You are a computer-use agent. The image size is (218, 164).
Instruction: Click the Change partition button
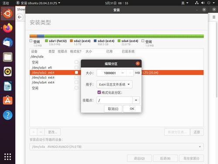point(52,132)
